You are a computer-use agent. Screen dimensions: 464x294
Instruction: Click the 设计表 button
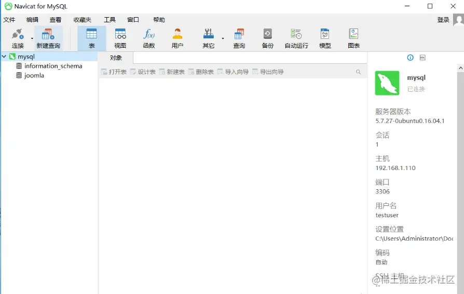143,72
